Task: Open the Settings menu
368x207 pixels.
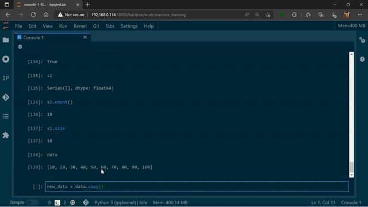Action: (x=129, y=26)
